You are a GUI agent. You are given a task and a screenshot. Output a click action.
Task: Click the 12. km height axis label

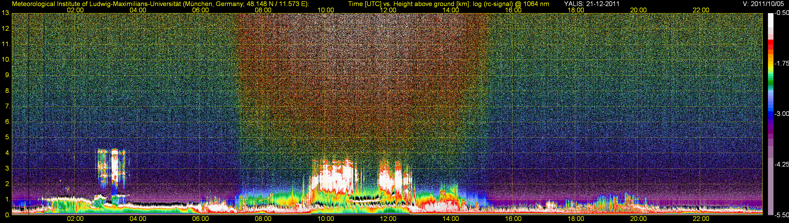click(x=6, y=28)
